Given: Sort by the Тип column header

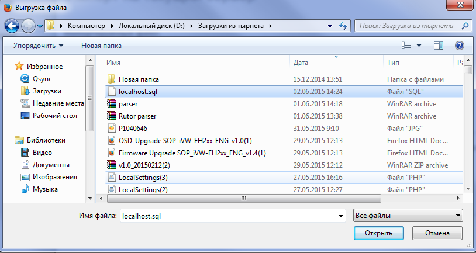Looking at the screenshot, I should coord(393,63).
